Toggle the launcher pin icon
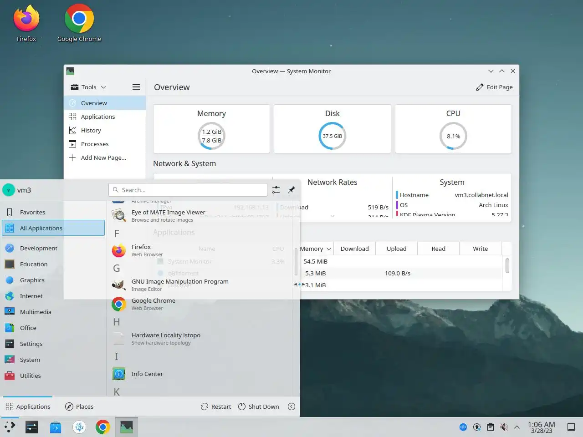The image size is (583, 437). (291, 190)
